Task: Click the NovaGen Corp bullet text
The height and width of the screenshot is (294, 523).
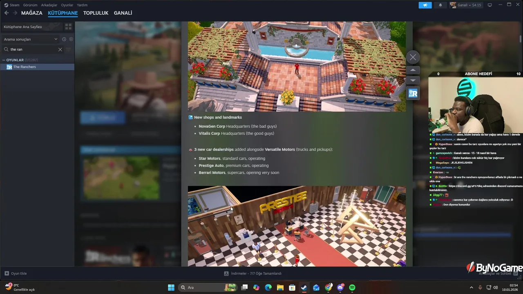Action: pos(237,126)
